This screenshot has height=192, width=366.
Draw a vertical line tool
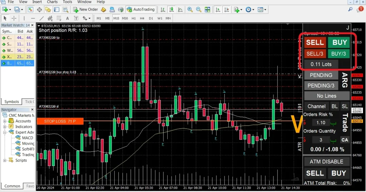24,18
